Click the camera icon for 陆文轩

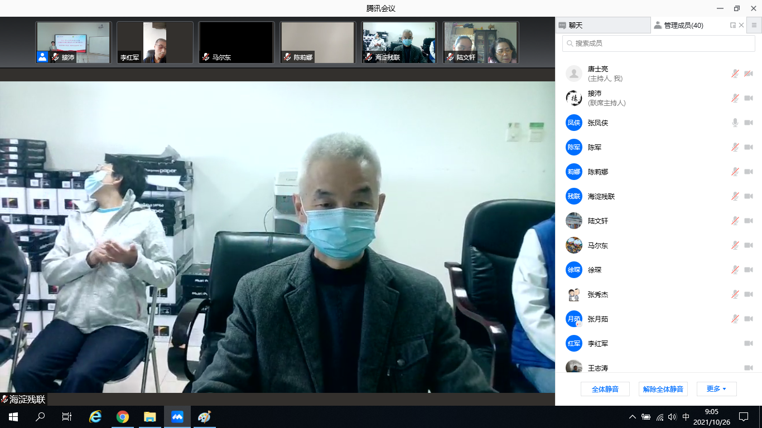coord(748,221)
